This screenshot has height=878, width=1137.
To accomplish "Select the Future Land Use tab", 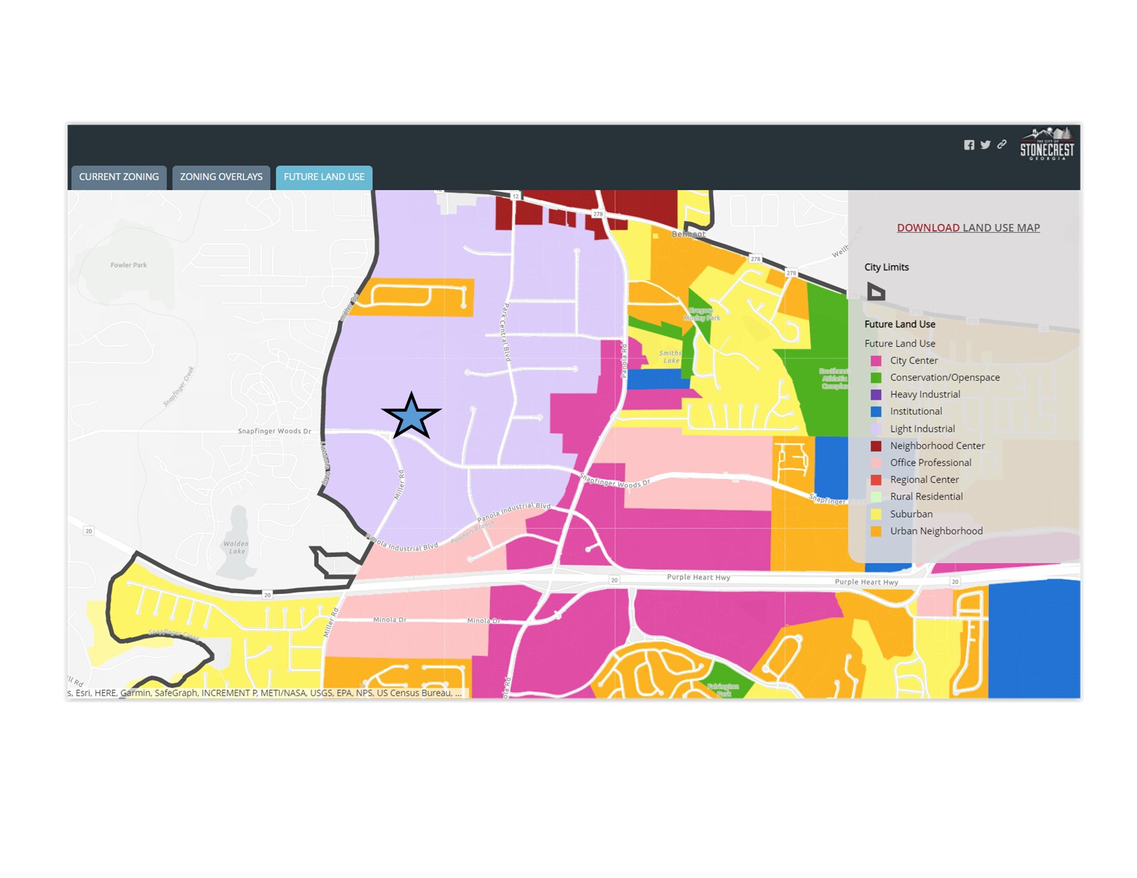I will click(x=324, y=177).
